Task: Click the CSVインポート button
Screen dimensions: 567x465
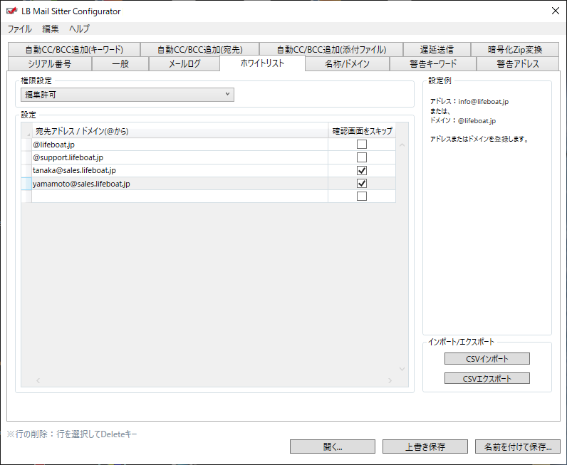Action: point(487,359)
